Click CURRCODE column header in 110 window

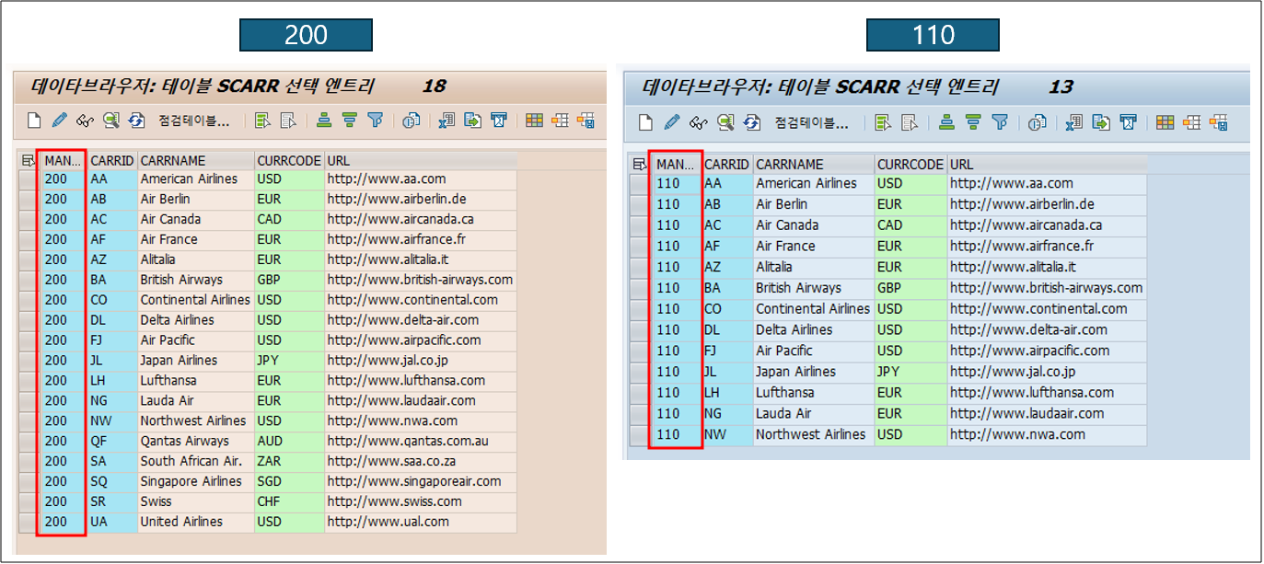(910, 164)
